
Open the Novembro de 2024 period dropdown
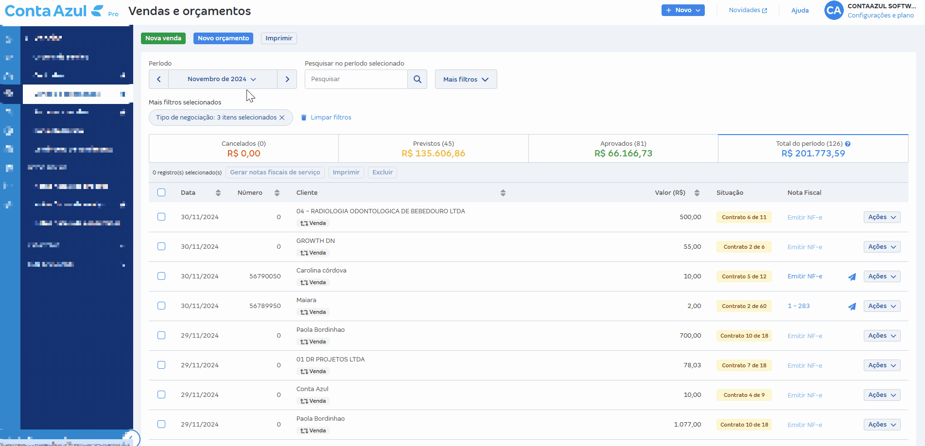[x=222, y=79]
